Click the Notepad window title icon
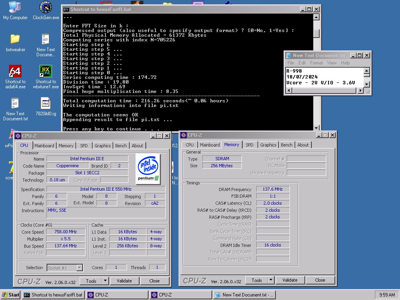This screenshot has width=400, height=300. coord(289,55)
